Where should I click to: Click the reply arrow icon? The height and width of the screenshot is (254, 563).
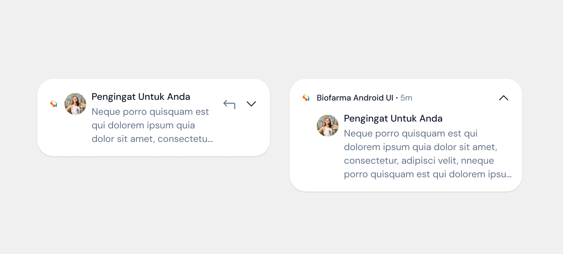(x=229, y=104)
